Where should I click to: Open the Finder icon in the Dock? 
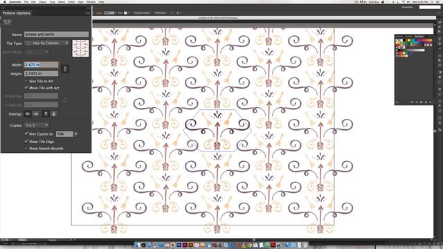point(138,245)
